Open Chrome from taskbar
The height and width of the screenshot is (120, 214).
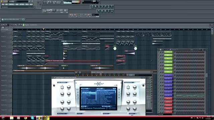point(25,118)
